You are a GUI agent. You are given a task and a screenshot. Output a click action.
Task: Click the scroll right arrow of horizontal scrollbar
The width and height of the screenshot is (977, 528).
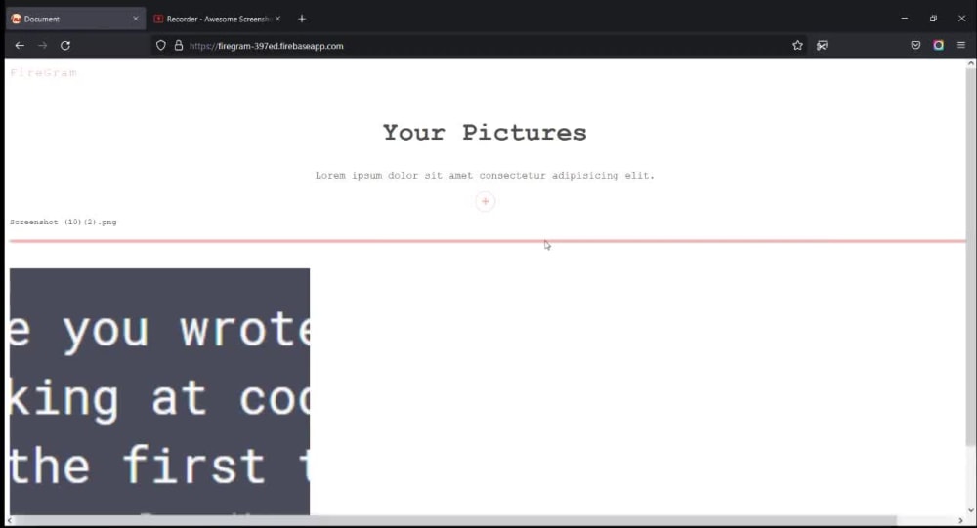[x=960, y=520]
